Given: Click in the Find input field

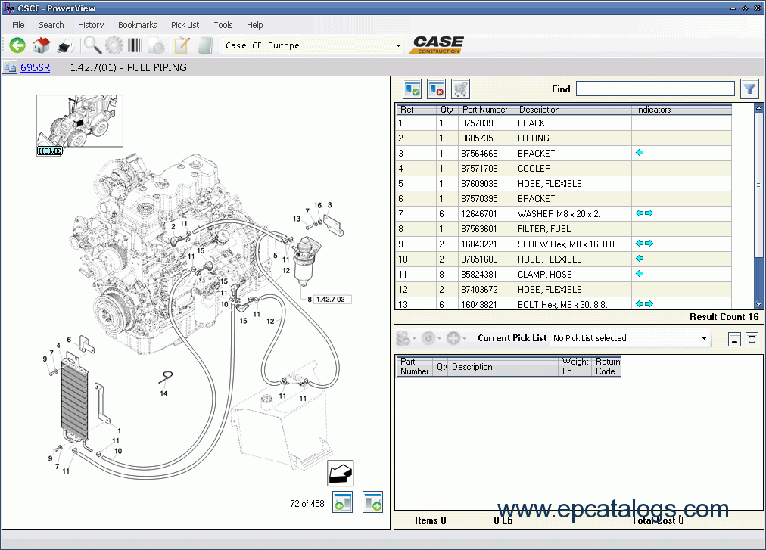Looking at the screenshot, I should point(655,89).
